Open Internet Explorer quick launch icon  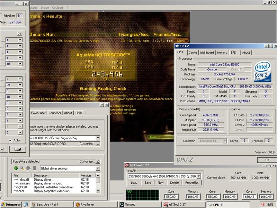[x=26, y=205]
